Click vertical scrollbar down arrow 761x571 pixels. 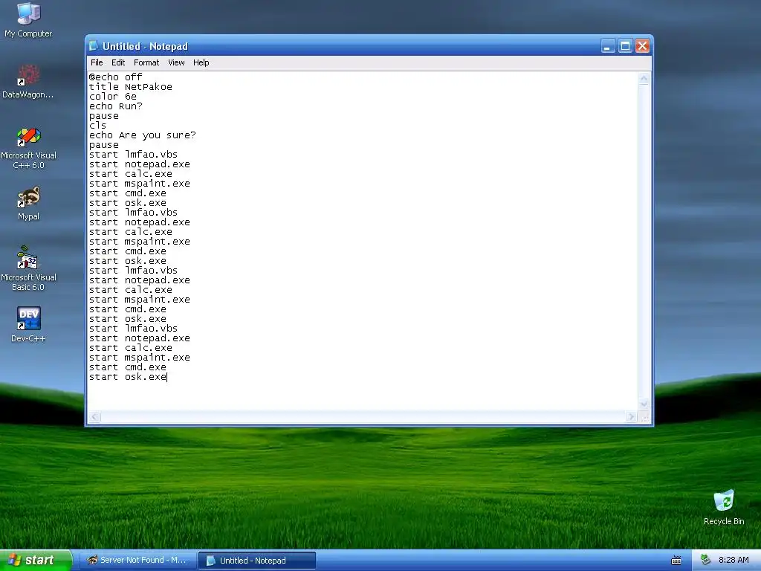(644, 404)
